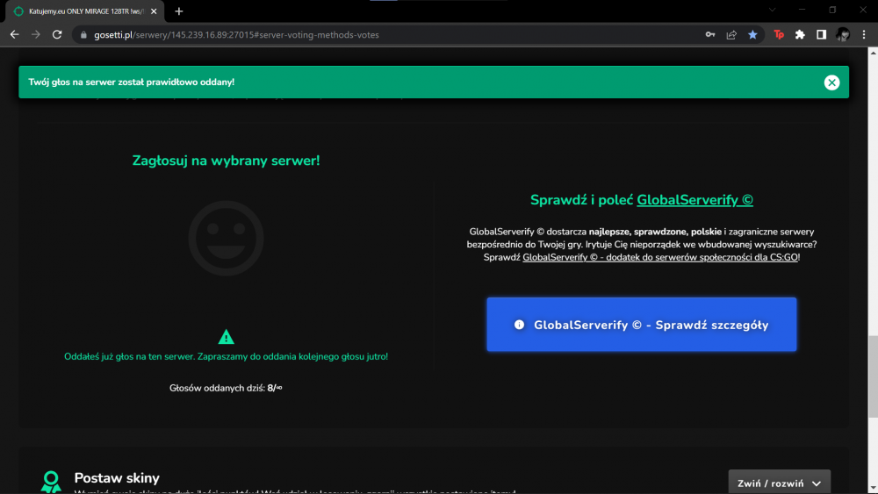Open GlobalServerify © heading link
The width and height of the screenshot is (878, 494).
(694, 200)
